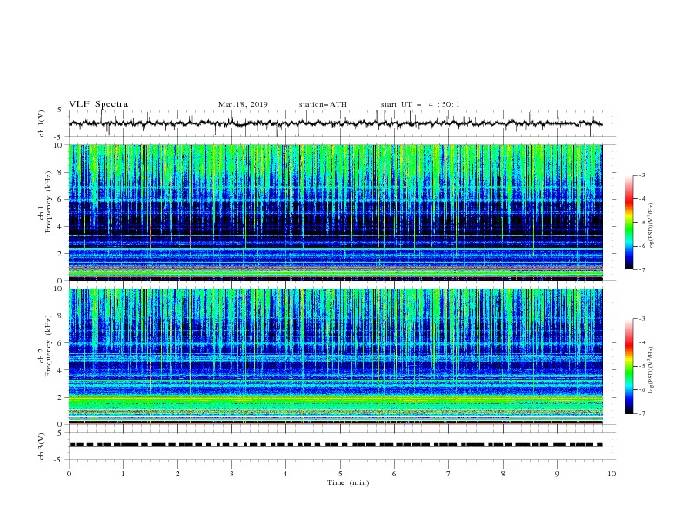
Task: Select the "Time (min)" axis title
Action: (x=348, y=482)
